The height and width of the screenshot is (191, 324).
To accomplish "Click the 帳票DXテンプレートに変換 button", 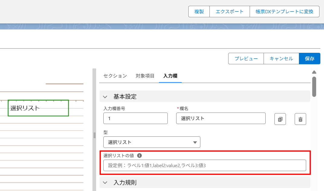I will click(x=284, y=11).
